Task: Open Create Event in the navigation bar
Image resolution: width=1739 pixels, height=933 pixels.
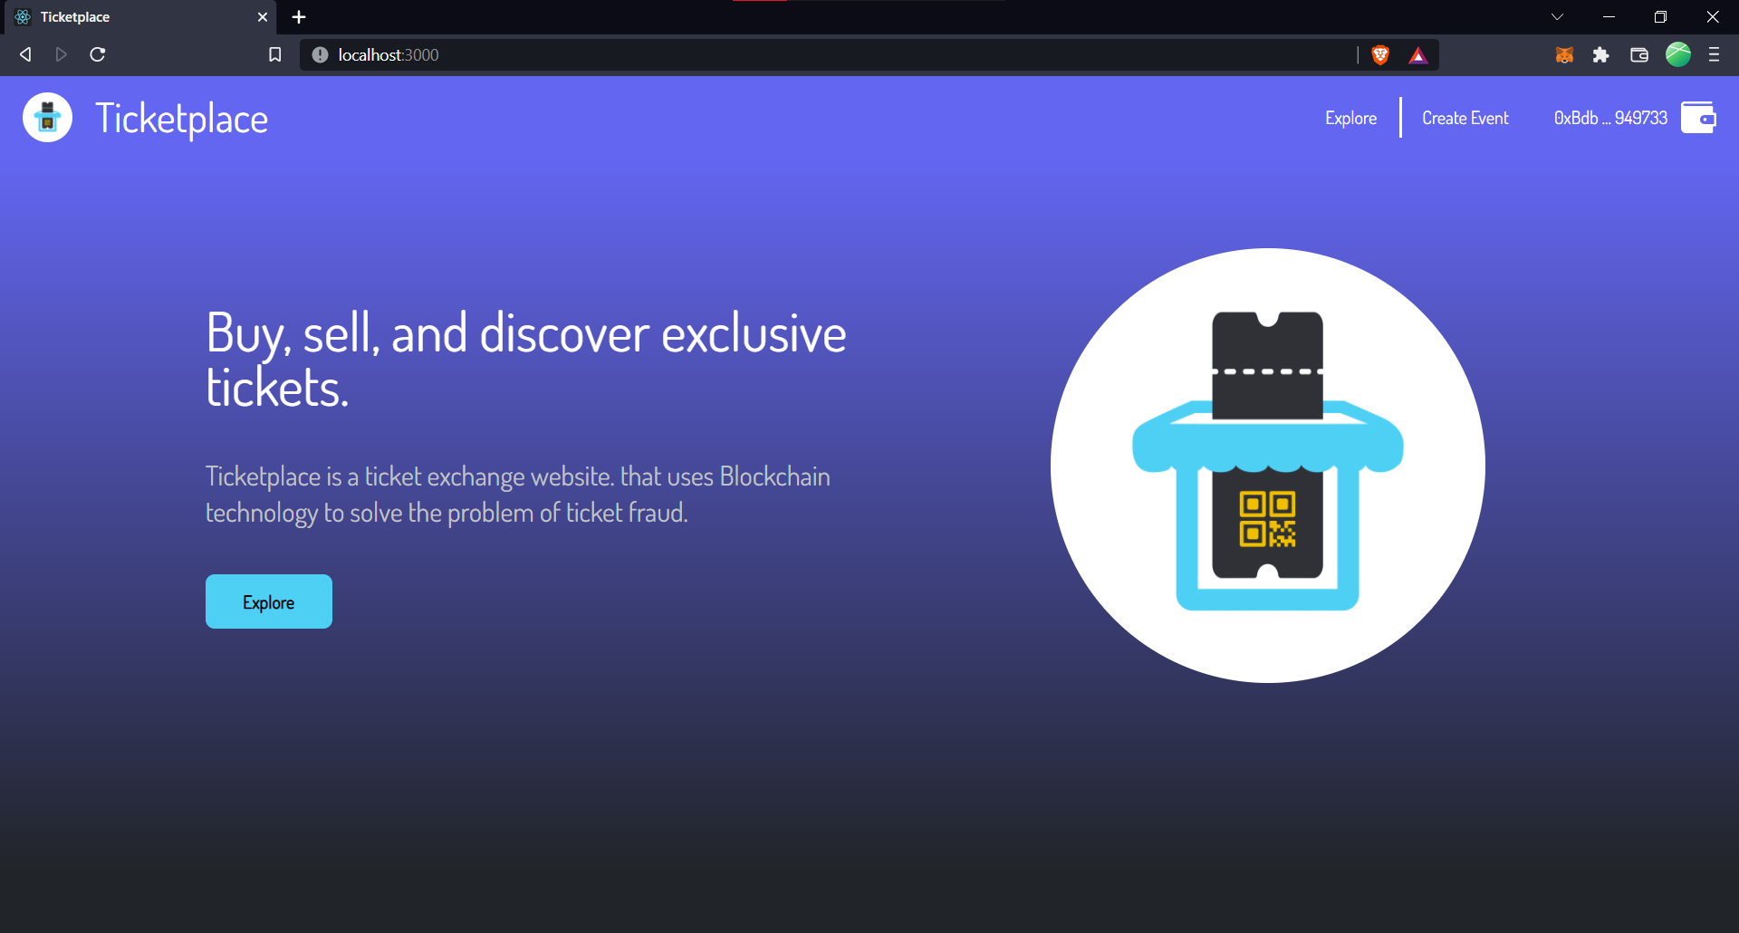Action: 1465,118
